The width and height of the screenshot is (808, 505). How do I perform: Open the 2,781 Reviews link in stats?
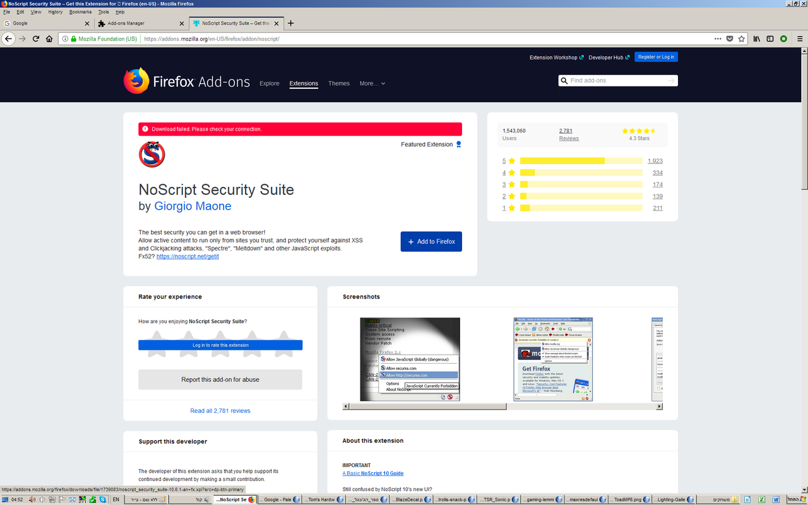click(x=569, y=134)
